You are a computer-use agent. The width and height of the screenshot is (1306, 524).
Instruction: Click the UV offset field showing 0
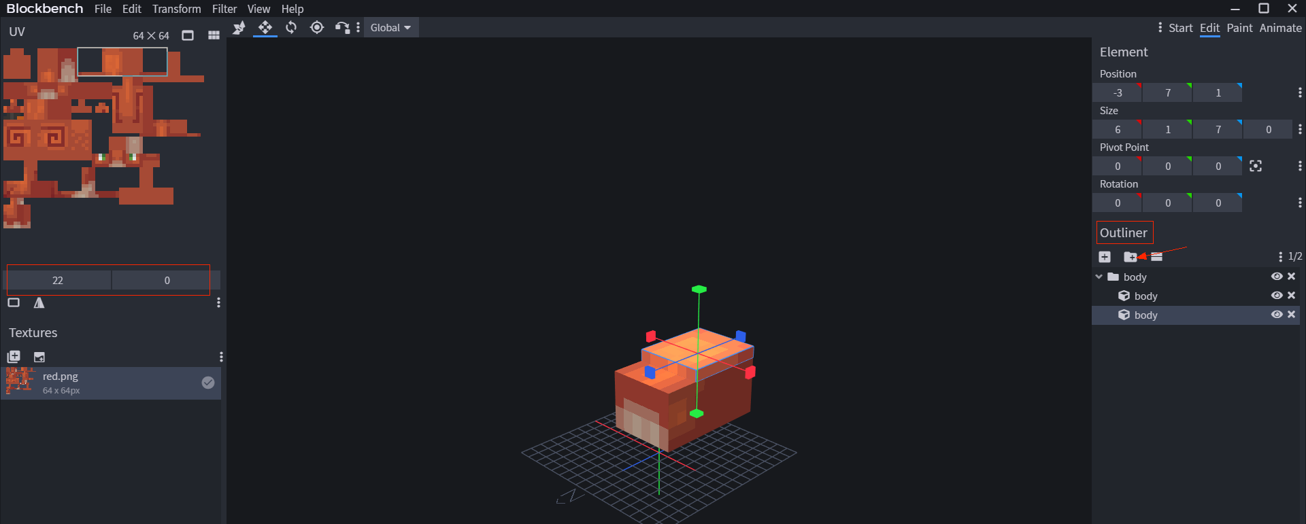click(x=166, y=280)
